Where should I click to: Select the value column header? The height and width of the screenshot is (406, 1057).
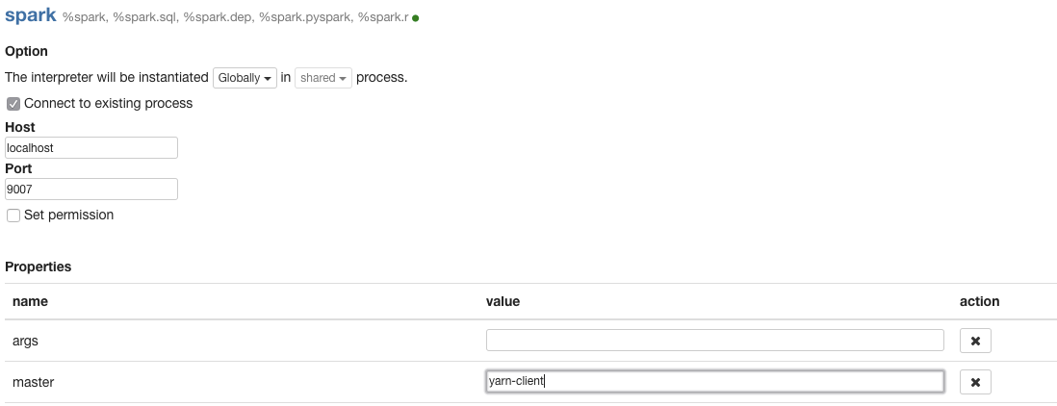[503, 301]
